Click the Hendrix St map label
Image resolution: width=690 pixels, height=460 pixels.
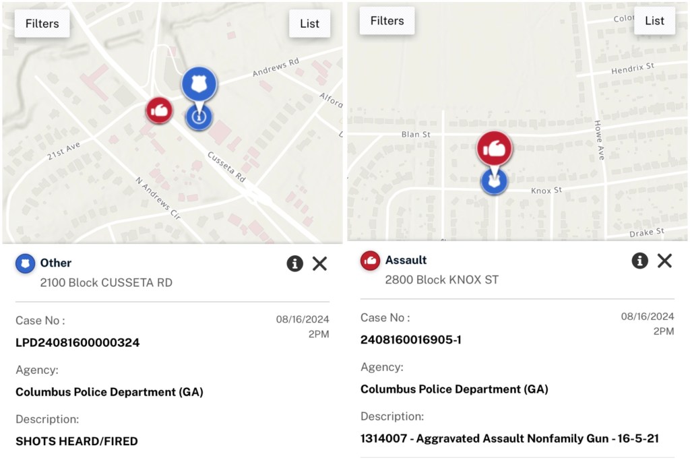pyautogui.click(x=633, y=68)
